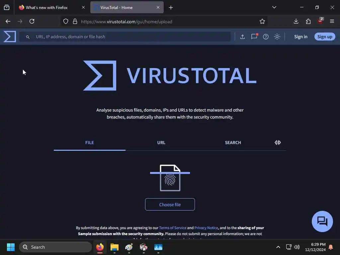
Task: View site security via the padlock icon
Action: pyautogui.click(x=75, y=21)
